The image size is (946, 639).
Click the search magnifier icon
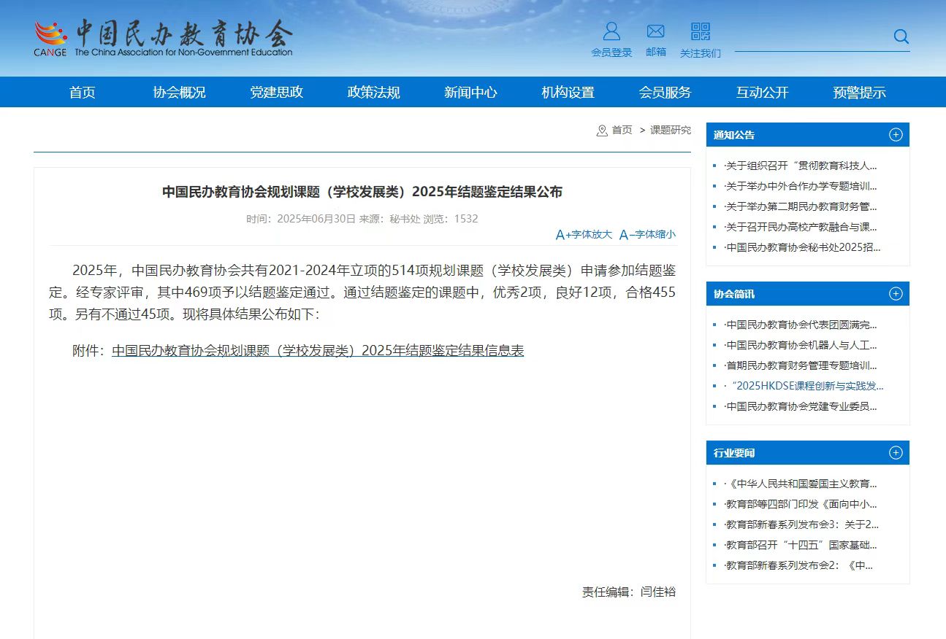(x=901, y=36)
